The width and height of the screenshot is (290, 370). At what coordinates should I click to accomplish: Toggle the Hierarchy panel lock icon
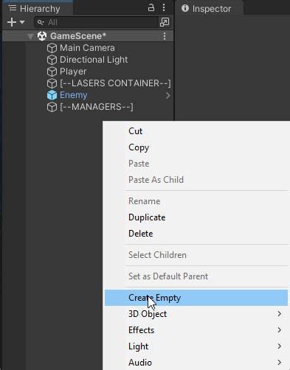point(151,7)
